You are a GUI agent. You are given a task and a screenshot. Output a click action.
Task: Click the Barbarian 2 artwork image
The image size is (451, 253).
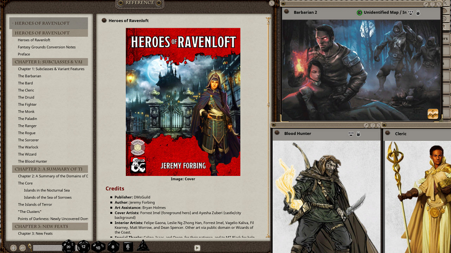tap(361, 70)
